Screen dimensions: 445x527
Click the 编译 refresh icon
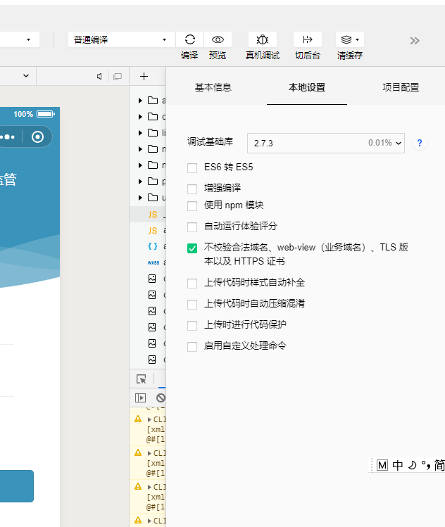click(189, 39)
